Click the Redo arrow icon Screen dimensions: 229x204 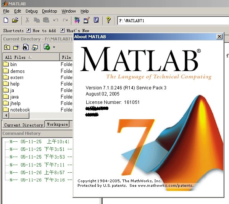pos(65,20)
